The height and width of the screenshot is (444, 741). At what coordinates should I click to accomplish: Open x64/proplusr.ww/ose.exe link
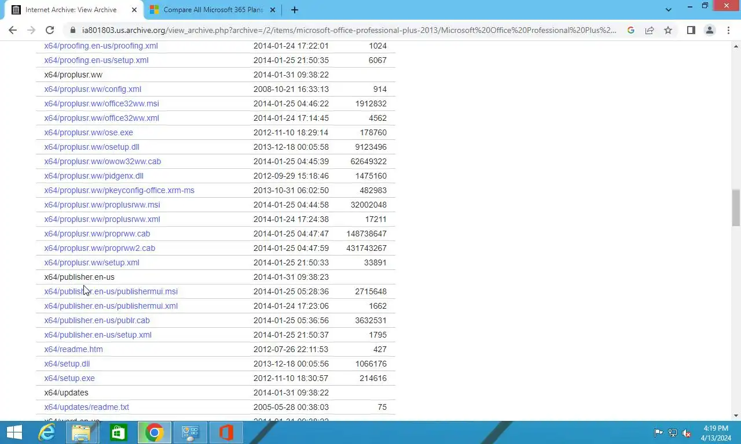(89, 132)
